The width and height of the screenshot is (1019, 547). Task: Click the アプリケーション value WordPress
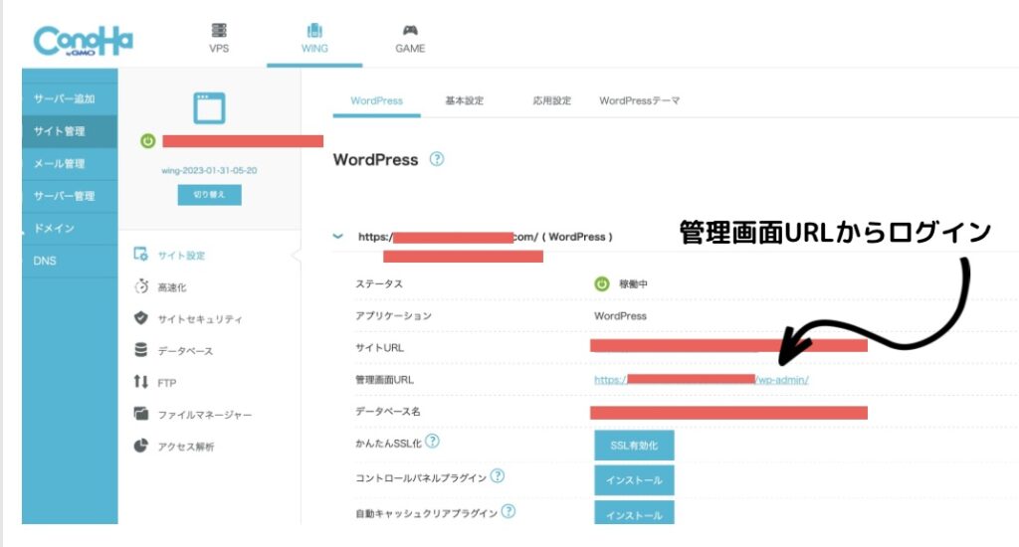click(x=620, y=316)
